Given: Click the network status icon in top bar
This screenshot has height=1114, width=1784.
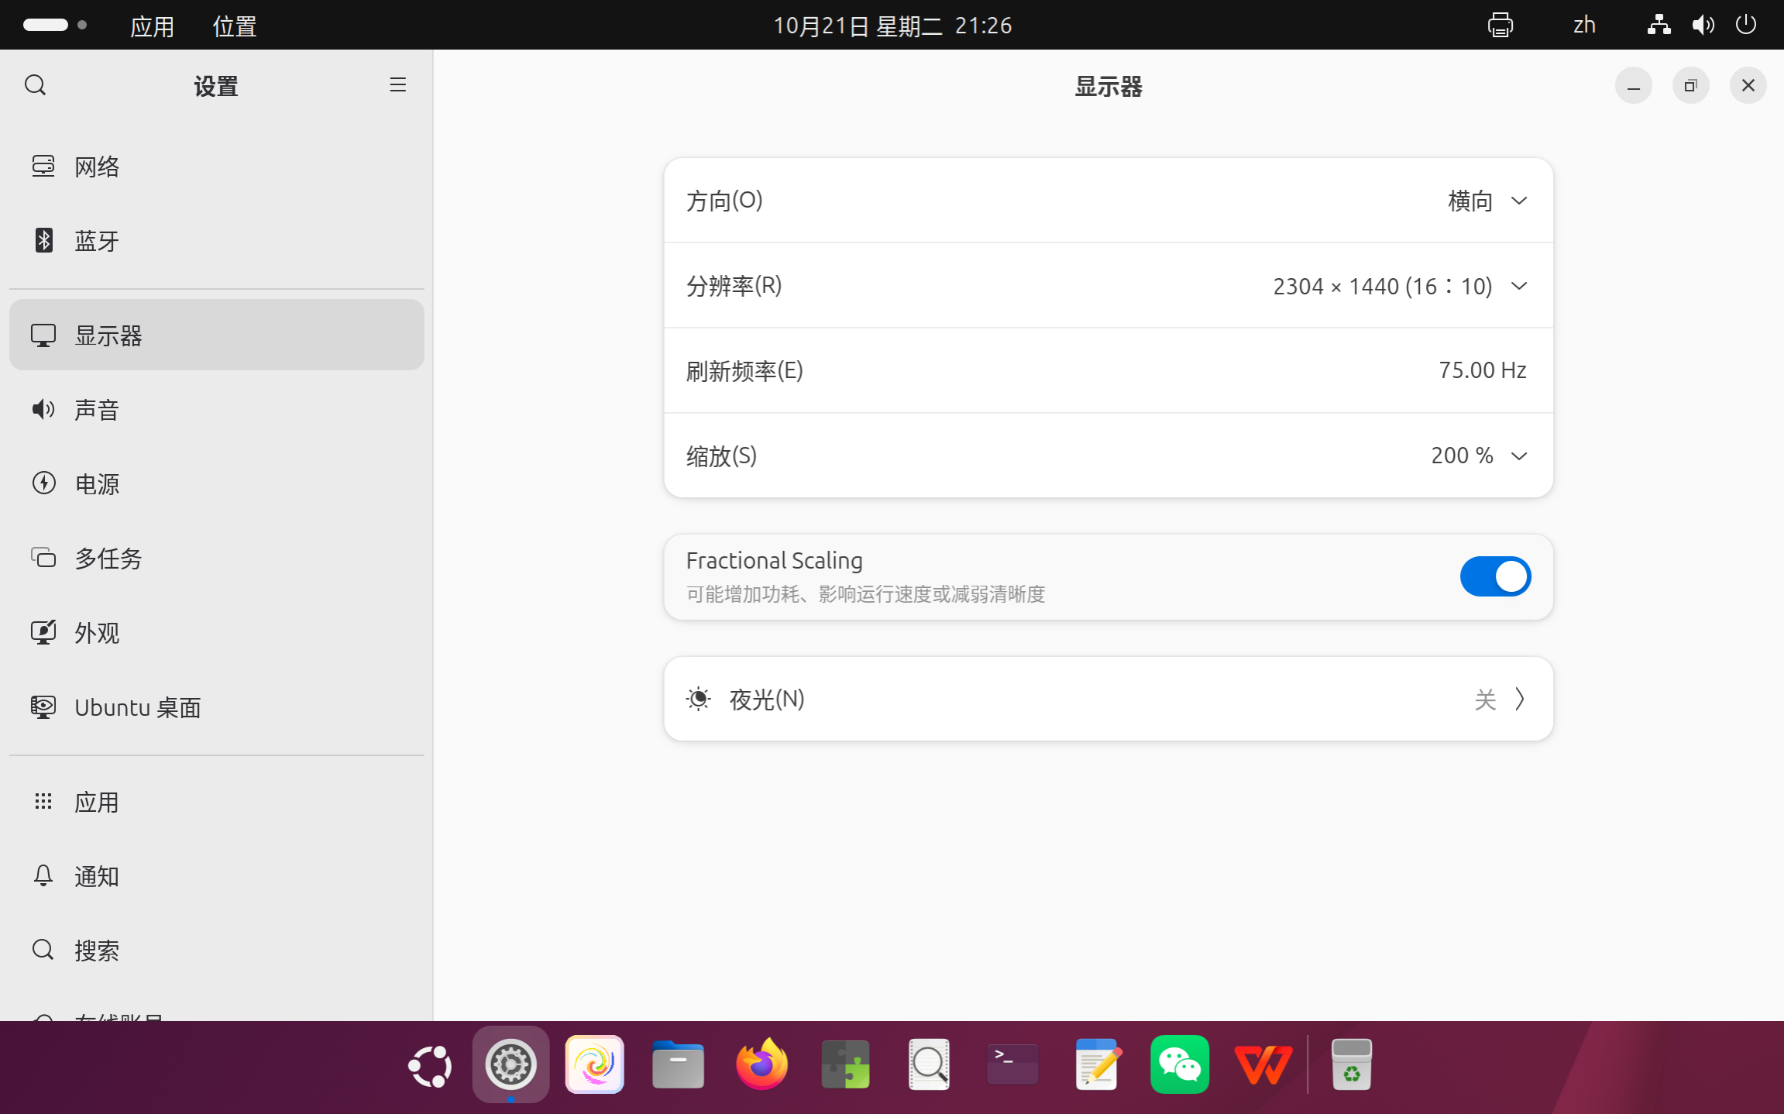Looking at the screenshot, I should [x=1659, y=25].
